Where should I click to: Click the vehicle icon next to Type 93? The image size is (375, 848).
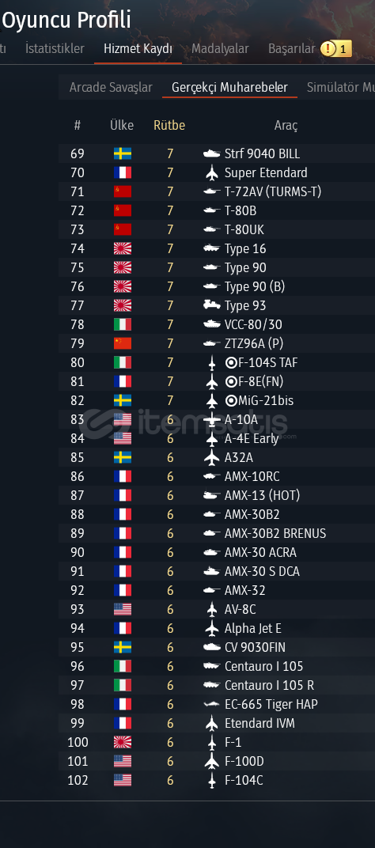211,305
